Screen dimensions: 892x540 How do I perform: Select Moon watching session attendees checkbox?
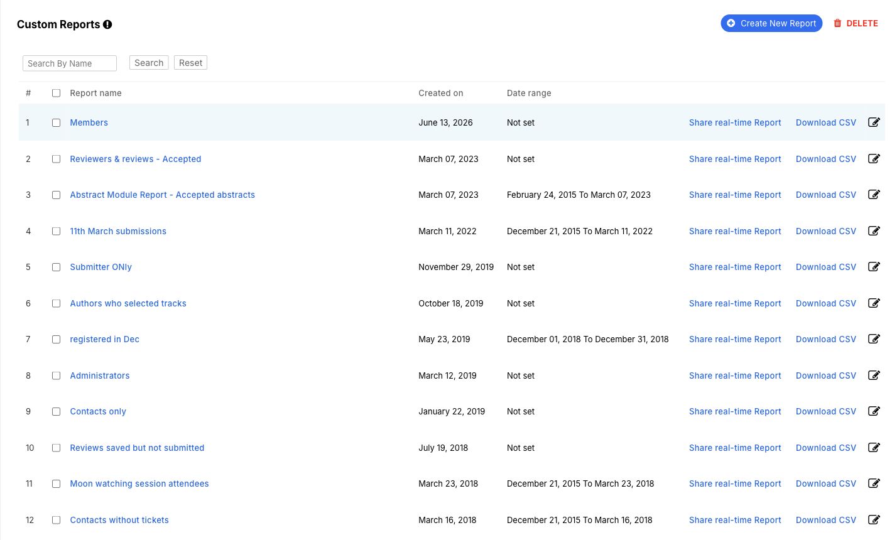tap(56, 484)
